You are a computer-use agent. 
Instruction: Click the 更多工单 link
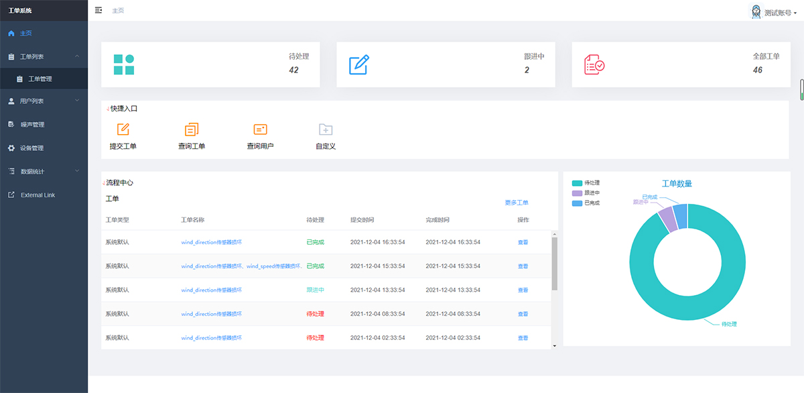517,203
